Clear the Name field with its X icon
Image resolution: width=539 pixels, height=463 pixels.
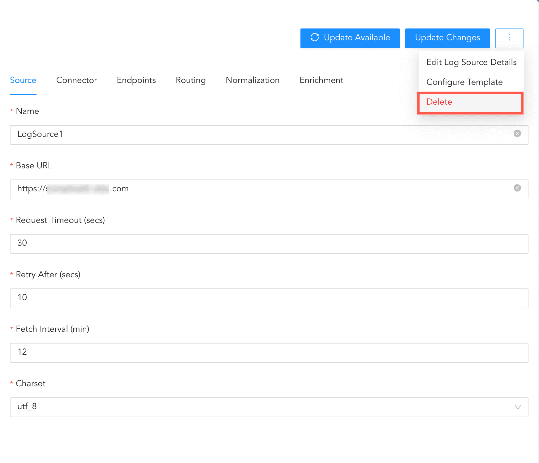coord(517,133)
